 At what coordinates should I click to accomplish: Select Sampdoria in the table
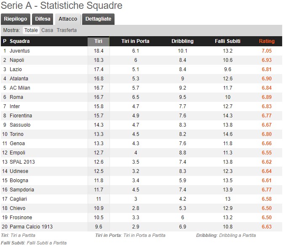(x=22, y=190)
